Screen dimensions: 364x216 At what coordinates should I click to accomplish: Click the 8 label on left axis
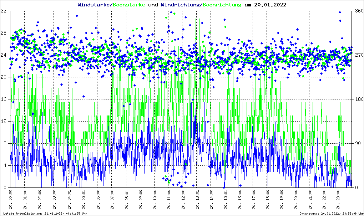[6, 144]
